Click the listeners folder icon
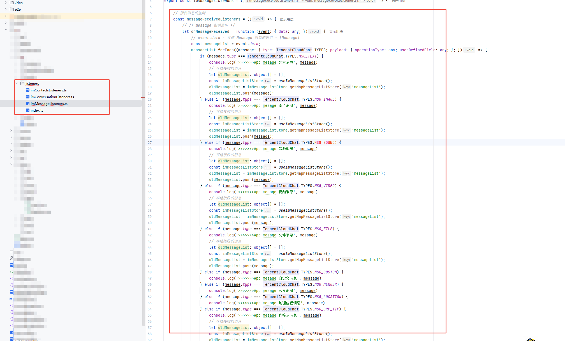This screenshot has width=565, height=341. click(x=22, y=83)
